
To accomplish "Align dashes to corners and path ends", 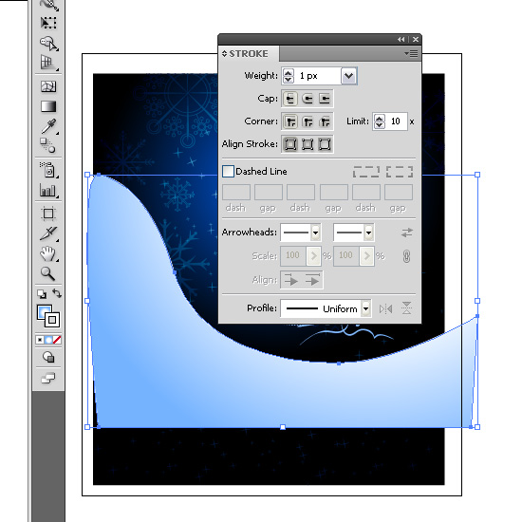I will [x=400, y=172].
